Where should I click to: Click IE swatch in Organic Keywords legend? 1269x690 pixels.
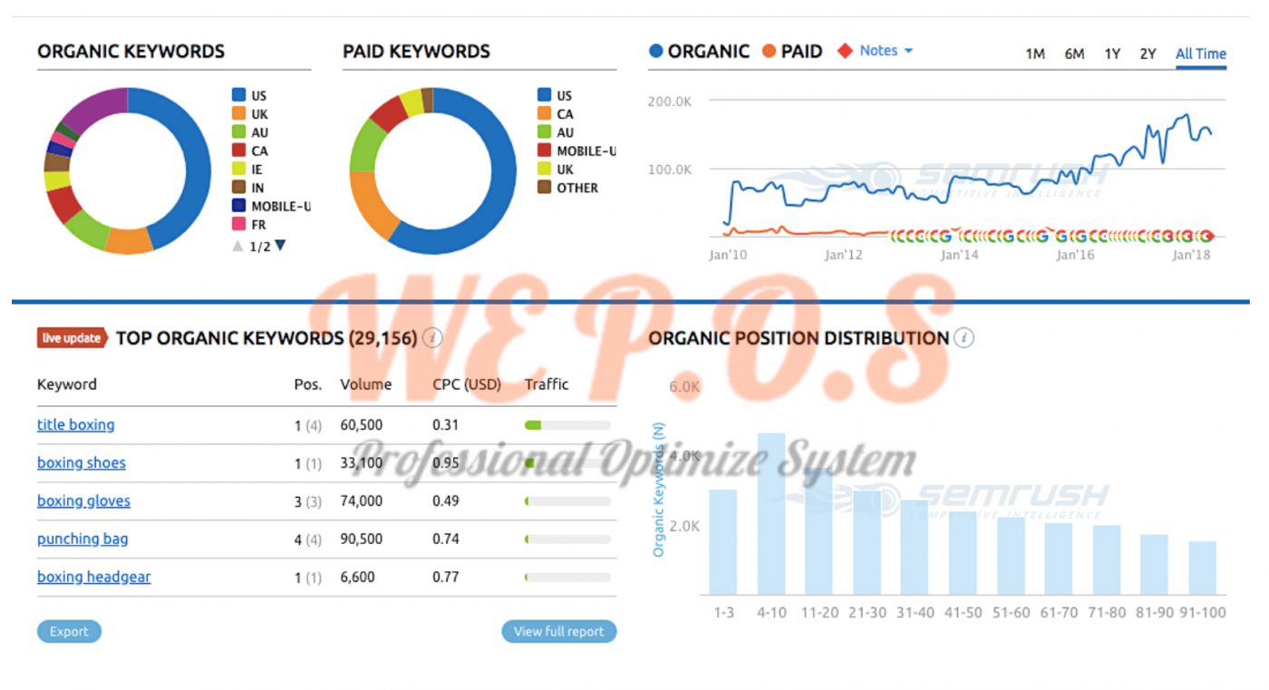[x=239, y=169]
